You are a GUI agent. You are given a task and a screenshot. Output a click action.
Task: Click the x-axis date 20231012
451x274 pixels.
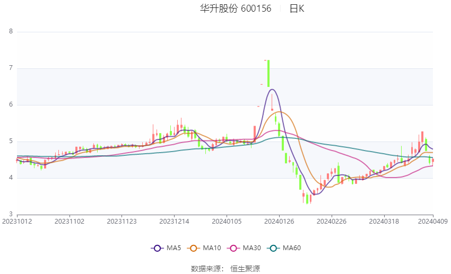point(17,222)
